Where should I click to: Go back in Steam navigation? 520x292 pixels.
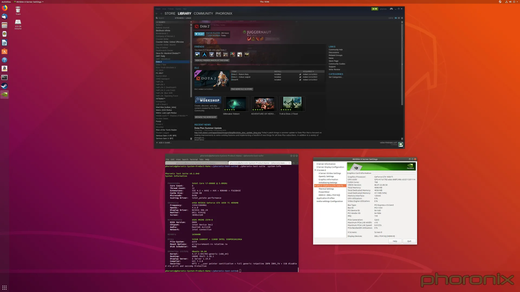(x=157, y=14)
